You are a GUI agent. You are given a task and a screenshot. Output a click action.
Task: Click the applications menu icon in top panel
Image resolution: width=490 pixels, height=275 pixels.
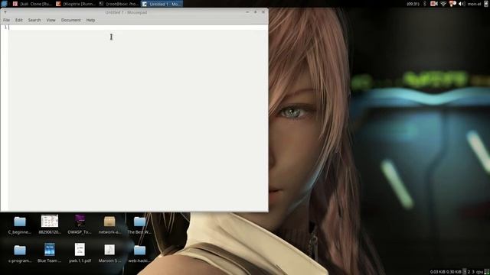tap(4, 4)
